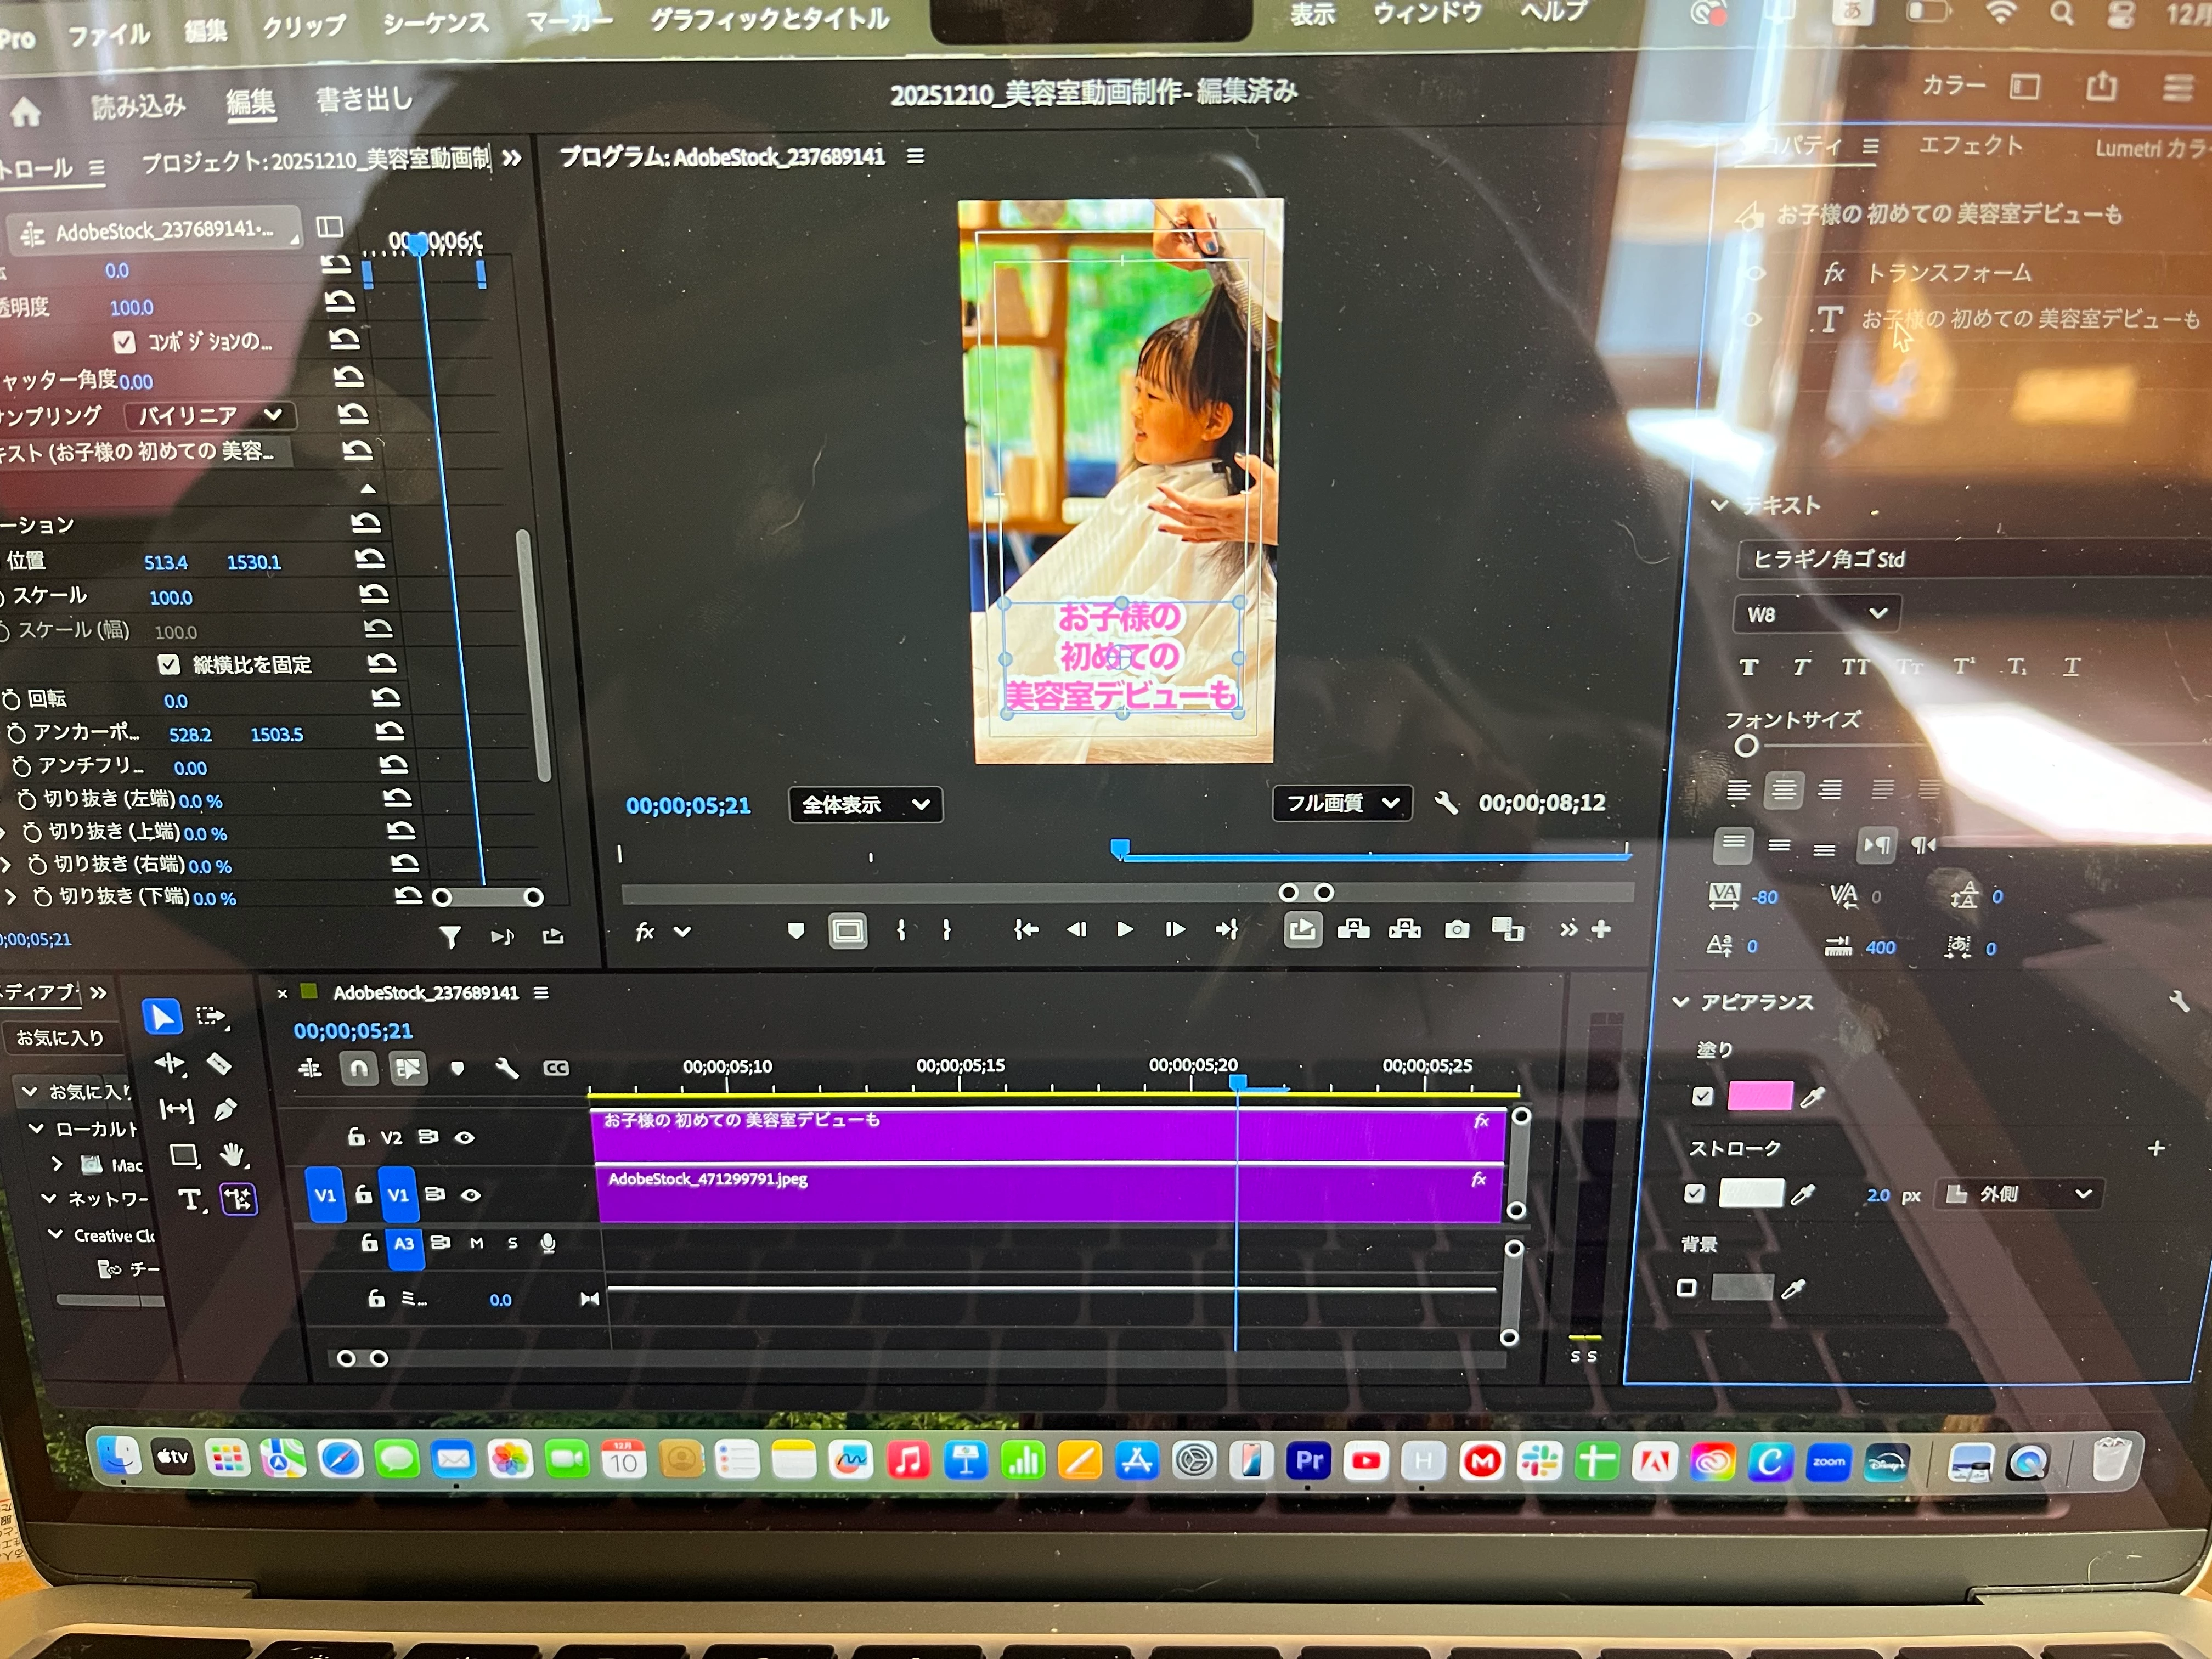Screen dimensions: 2212x1659
Task: Open the バイリニア sampling dropdown
Action: click(x=210, y=415)
